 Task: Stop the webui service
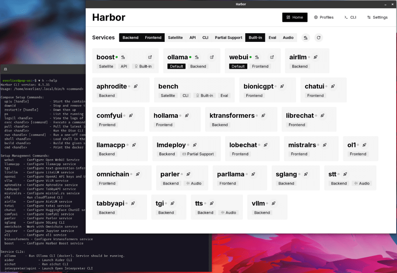pyautogui.click(x=257, y=57)
